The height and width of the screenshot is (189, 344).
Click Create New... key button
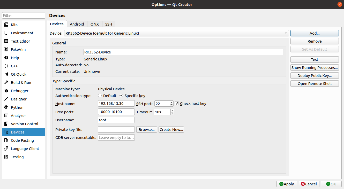tap(171, 130)
